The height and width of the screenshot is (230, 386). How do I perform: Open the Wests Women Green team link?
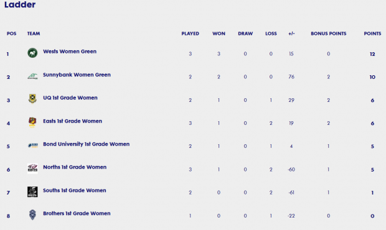tap(70, 52)
